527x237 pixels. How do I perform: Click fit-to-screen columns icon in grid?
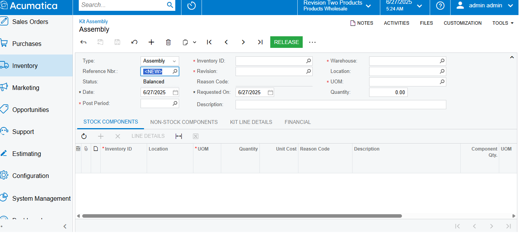click(179, 136)
